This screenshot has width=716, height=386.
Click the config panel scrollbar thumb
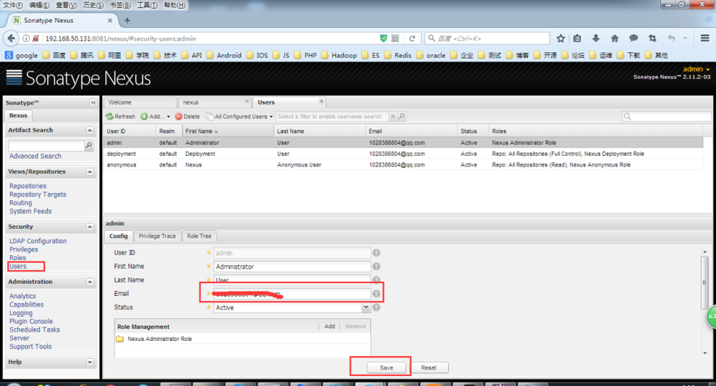click(x=705, y=283)
